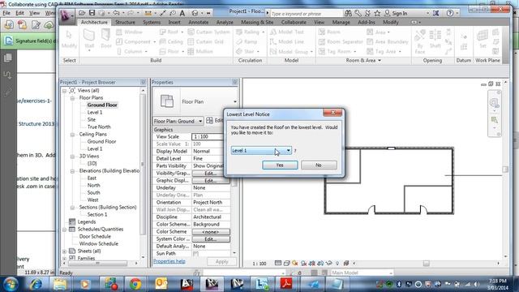
Task: Switch to the Annotate ribbon tab
Action: point(198,22)
